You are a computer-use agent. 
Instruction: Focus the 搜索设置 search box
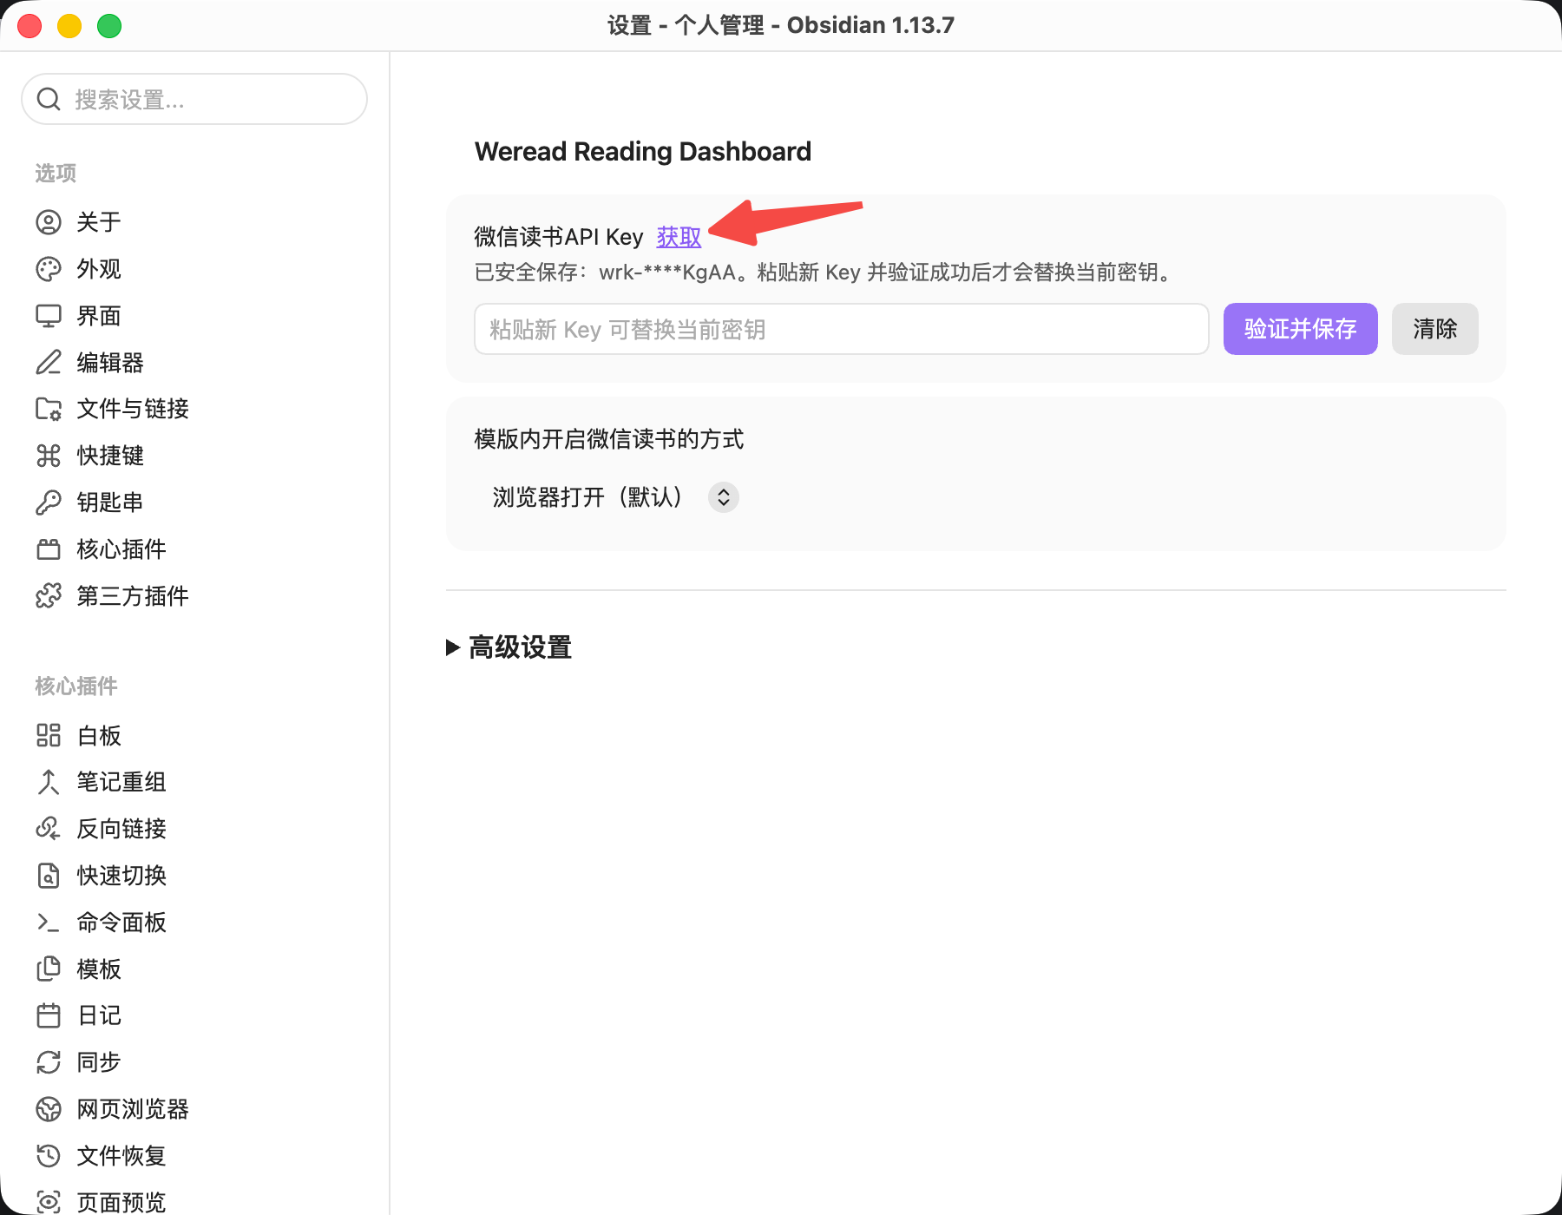coord(194,99)
